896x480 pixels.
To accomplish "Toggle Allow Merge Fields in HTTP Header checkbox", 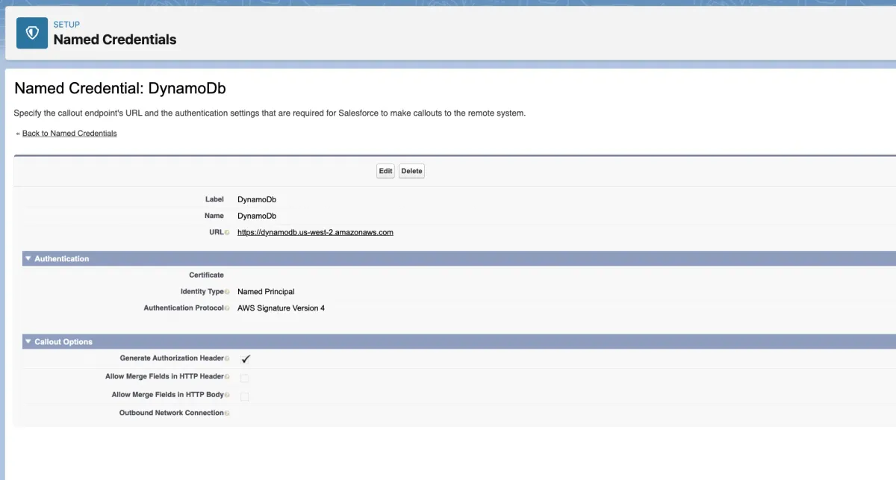I will [x=244, y=378].
